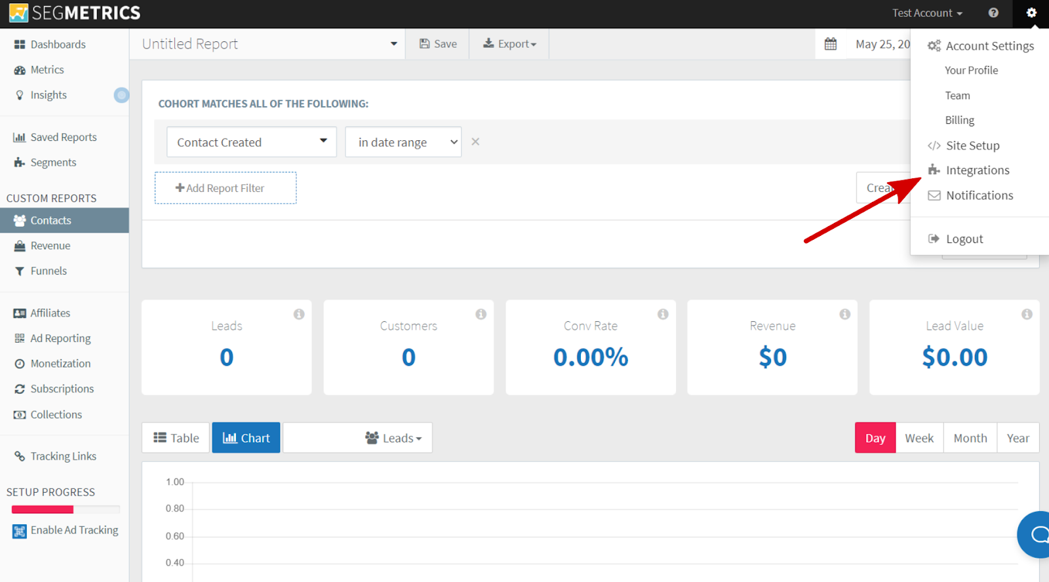Click the Conv Rate summary card value
The height and width of the screenshot is (582, 1049).
click(x=591, y=357)
